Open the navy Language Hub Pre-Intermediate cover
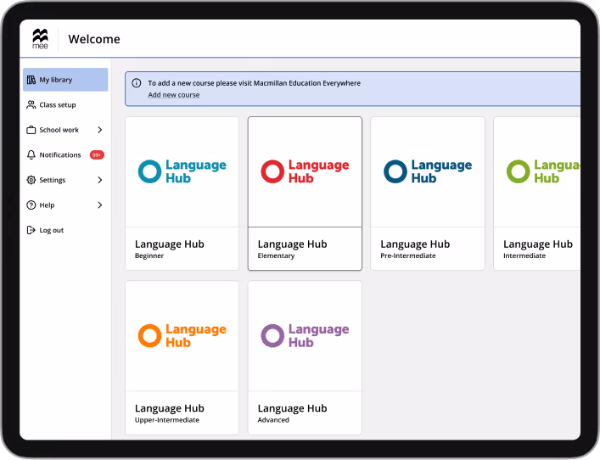Viewport: 600px width, 460px height. pos(428,171)
